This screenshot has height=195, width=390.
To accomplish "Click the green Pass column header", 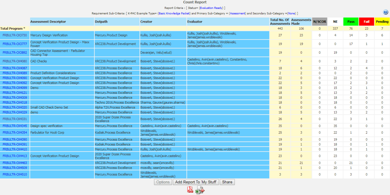I will tap(351, 22).
